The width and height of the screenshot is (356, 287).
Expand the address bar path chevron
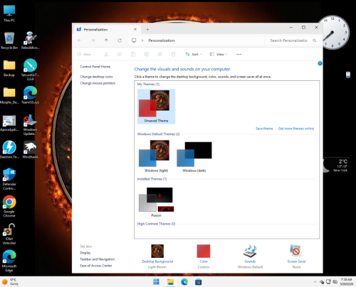tap(142, 40)
